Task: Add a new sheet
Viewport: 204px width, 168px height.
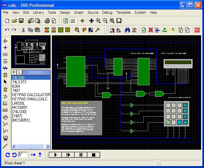Action: pyautogui.click(x=144, y=30)
